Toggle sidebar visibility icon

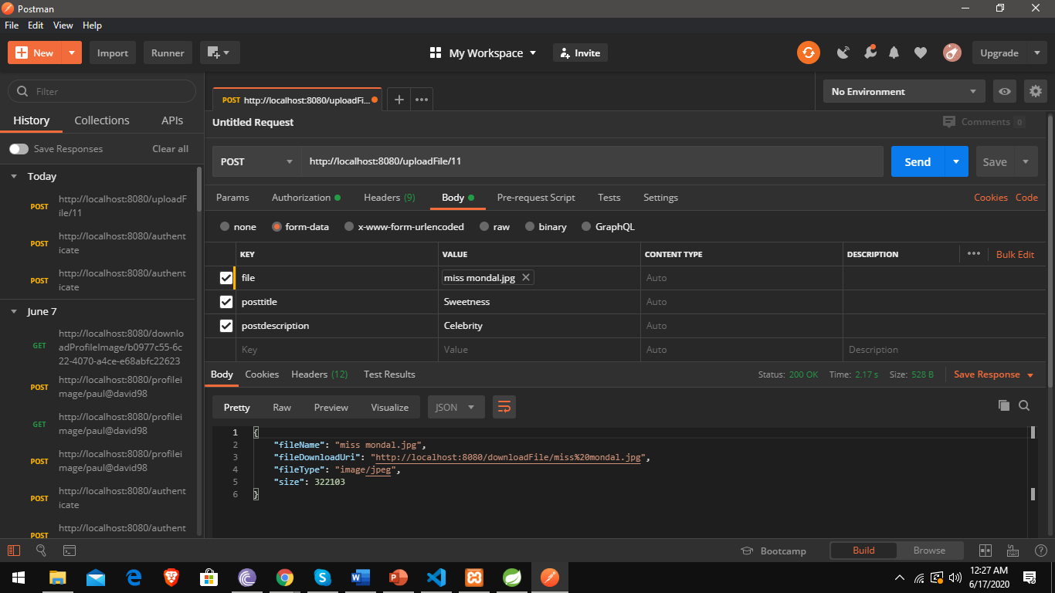point(14,551)
